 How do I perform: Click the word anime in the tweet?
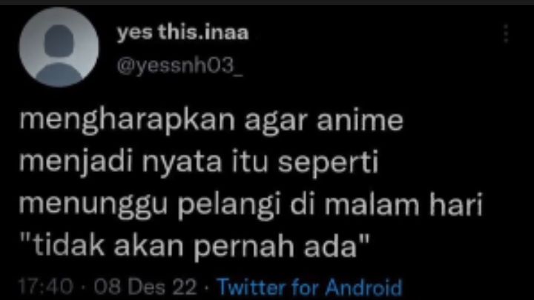click(360, 120)
